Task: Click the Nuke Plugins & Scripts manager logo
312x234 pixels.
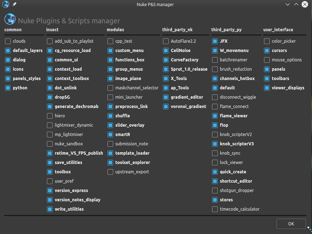Action: pos(10,19)
